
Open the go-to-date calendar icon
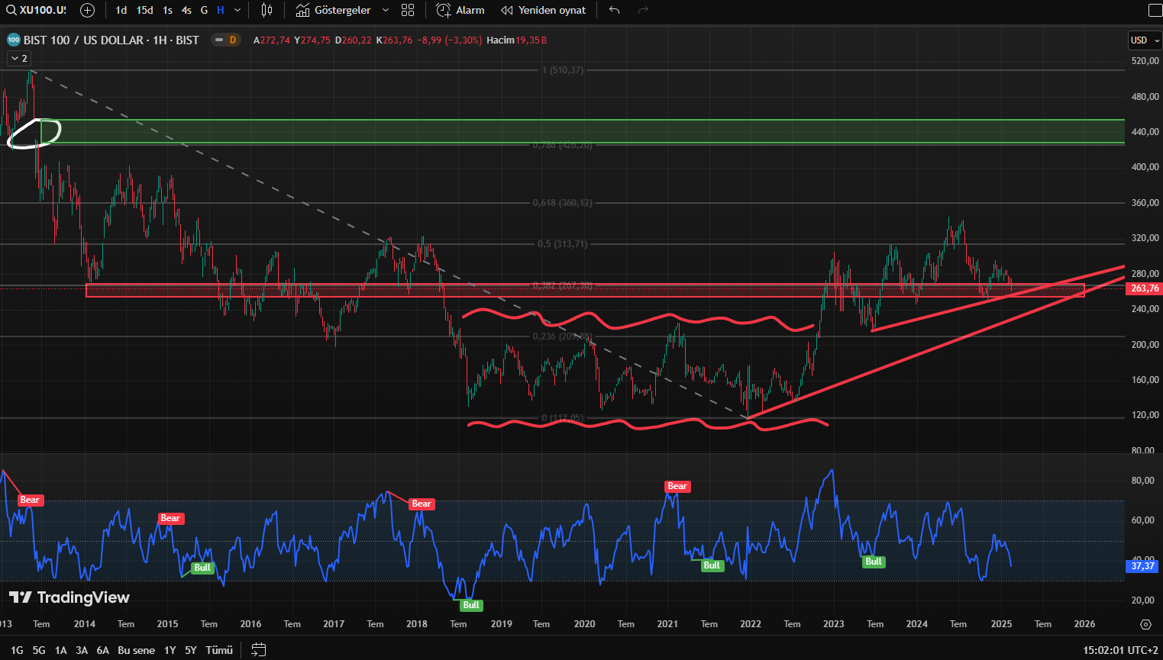259,650
